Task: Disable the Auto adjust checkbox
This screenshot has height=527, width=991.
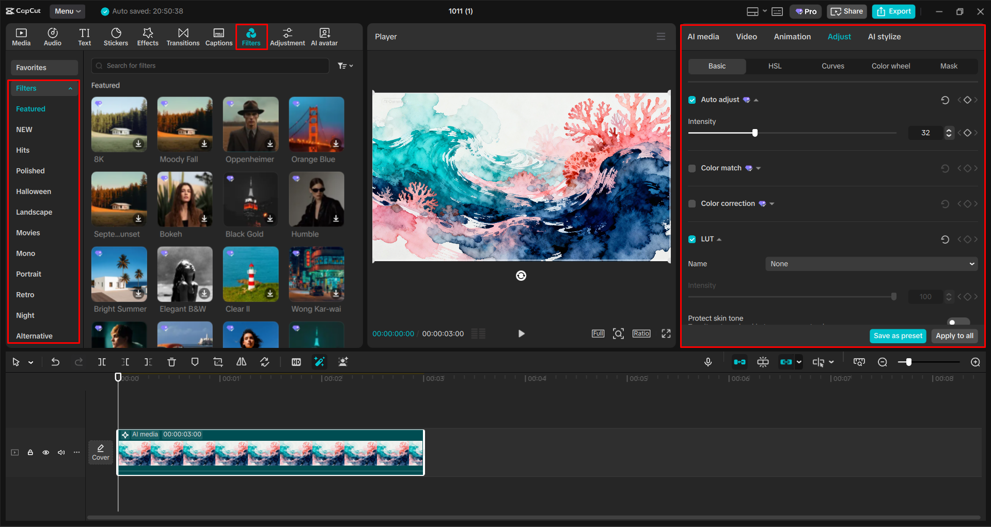Action: click(x=692, y=100)
